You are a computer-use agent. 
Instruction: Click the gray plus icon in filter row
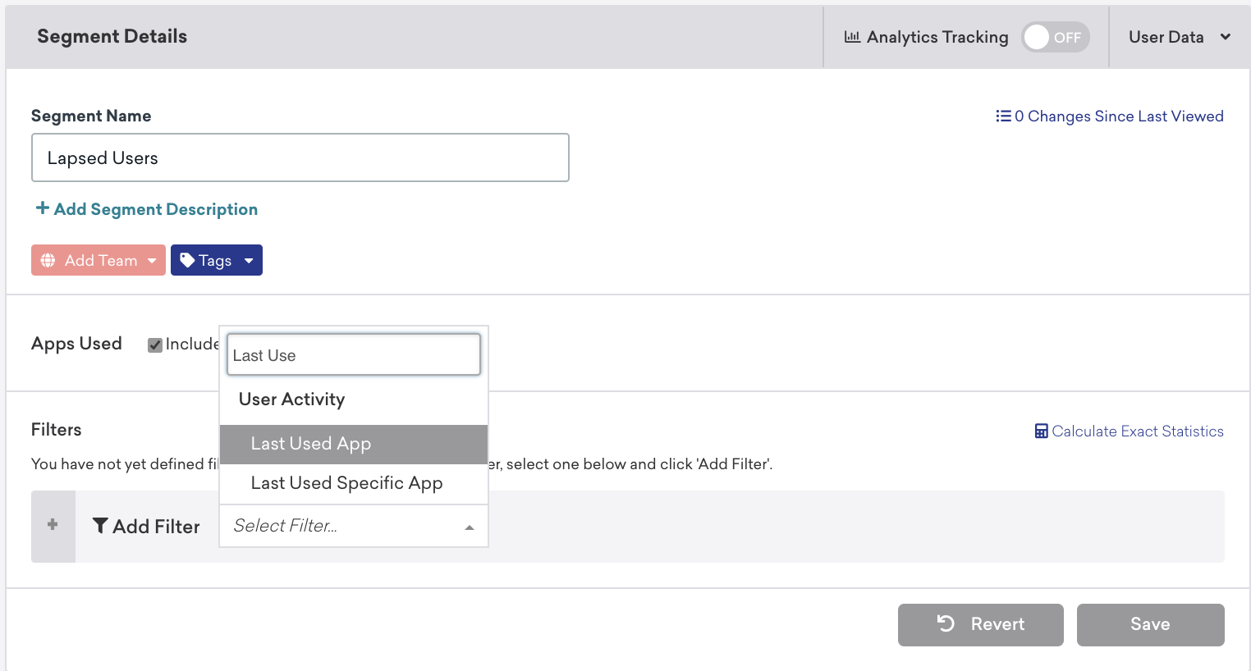pos(53,524)
